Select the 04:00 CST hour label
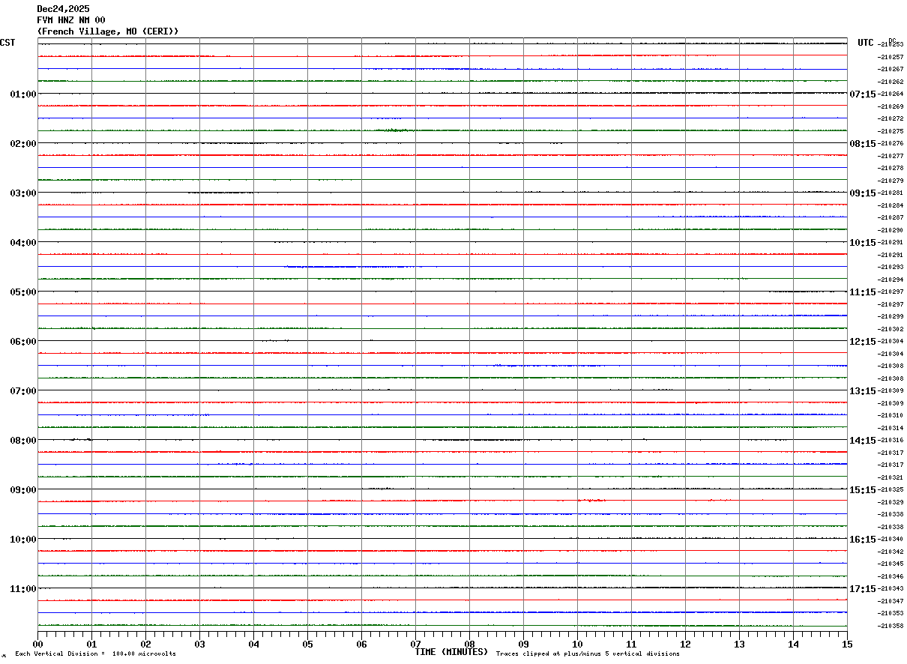 click(23, 242)
